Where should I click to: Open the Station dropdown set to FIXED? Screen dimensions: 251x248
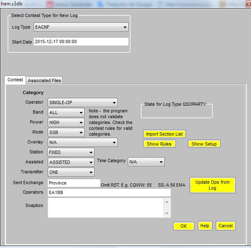(x=71, y=152)
